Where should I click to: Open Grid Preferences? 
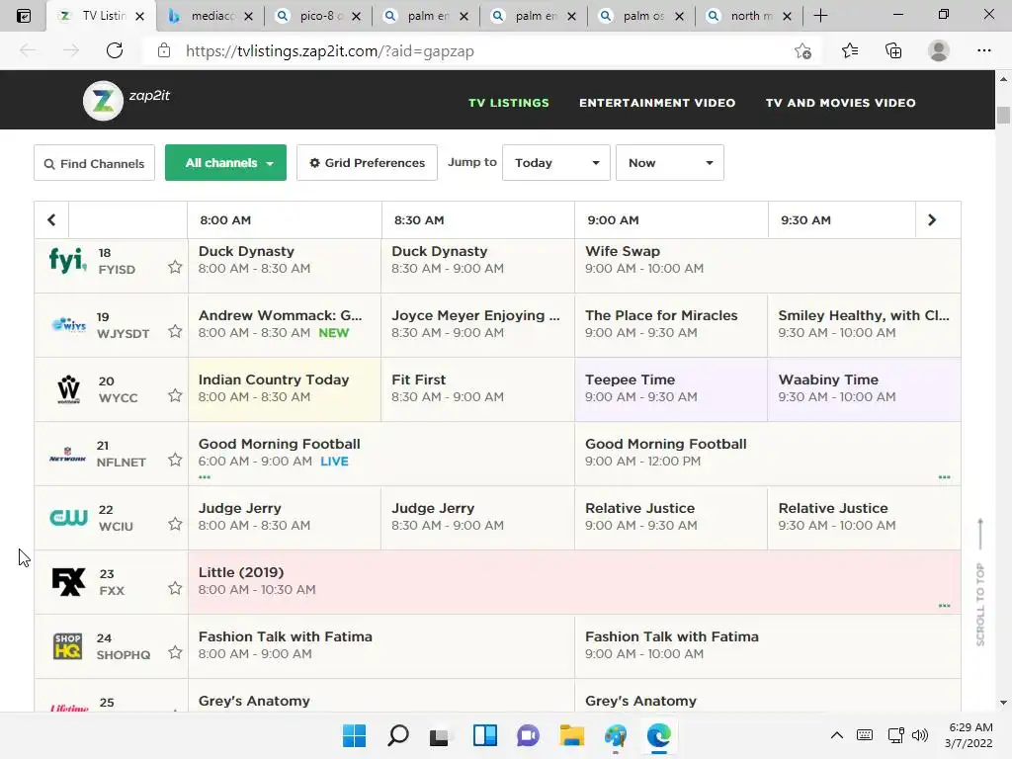pyautogui.click(x=367, y=163)
